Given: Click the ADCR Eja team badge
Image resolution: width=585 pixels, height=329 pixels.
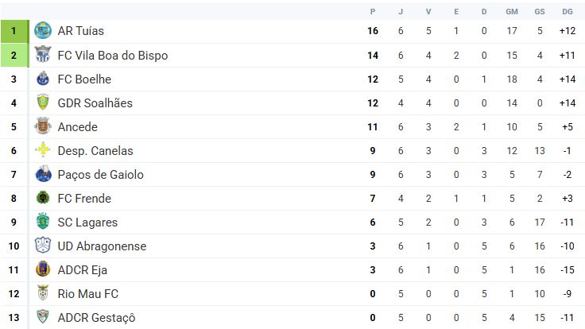Looking at the screenshot, I should click(x=43, y=270).
